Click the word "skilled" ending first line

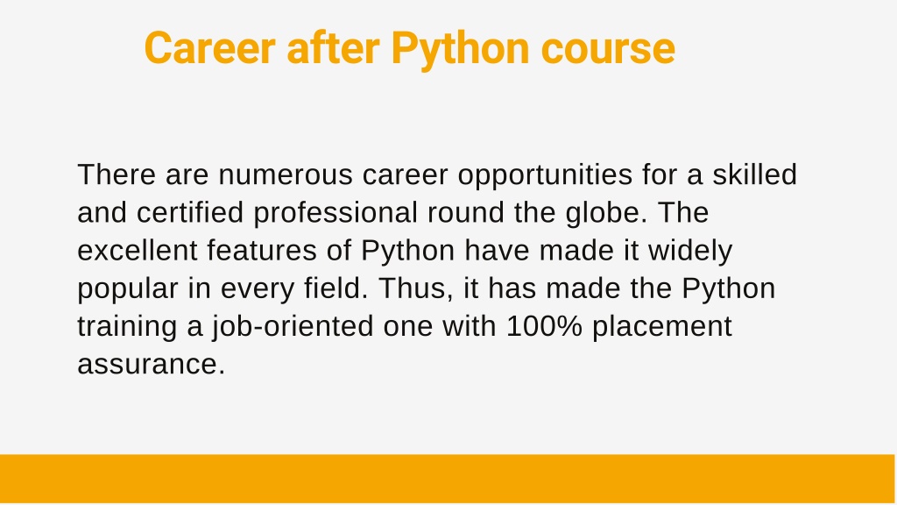click(754, 174)
